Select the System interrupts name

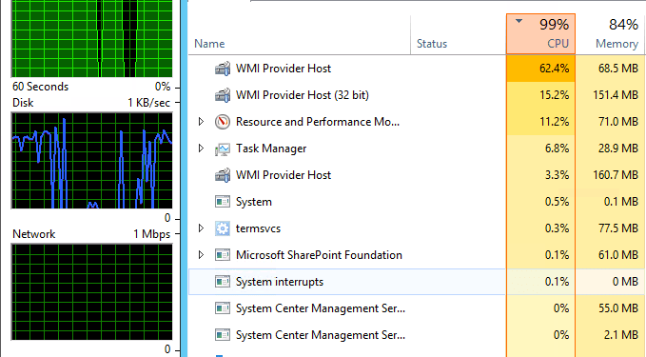(x=280, y=282)
